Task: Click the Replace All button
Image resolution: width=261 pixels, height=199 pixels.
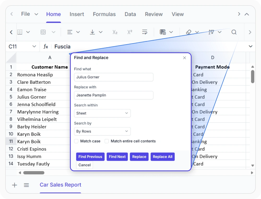Action: tap(163, 157)
